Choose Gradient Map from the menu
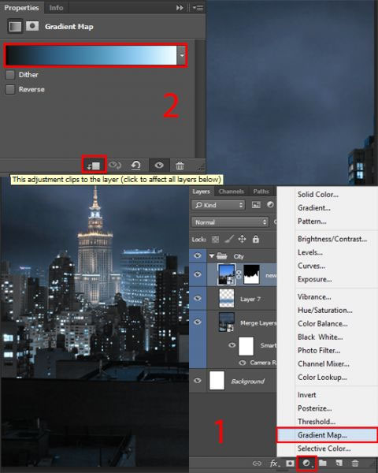This screenshot has width=378, height=473. 327,435
